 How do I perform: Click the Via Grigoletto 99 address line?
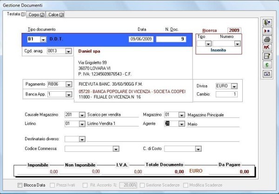[93, 63]
